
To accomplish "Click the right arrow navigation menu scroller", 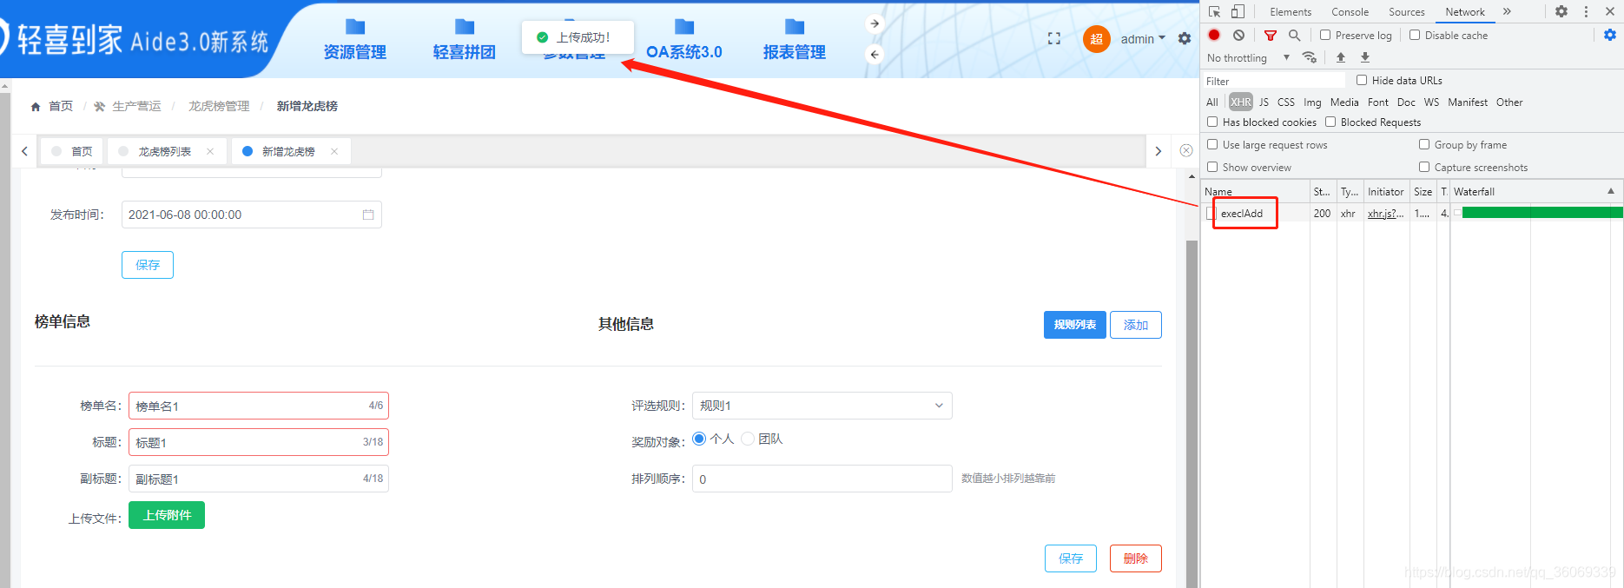I will (875, 23).
